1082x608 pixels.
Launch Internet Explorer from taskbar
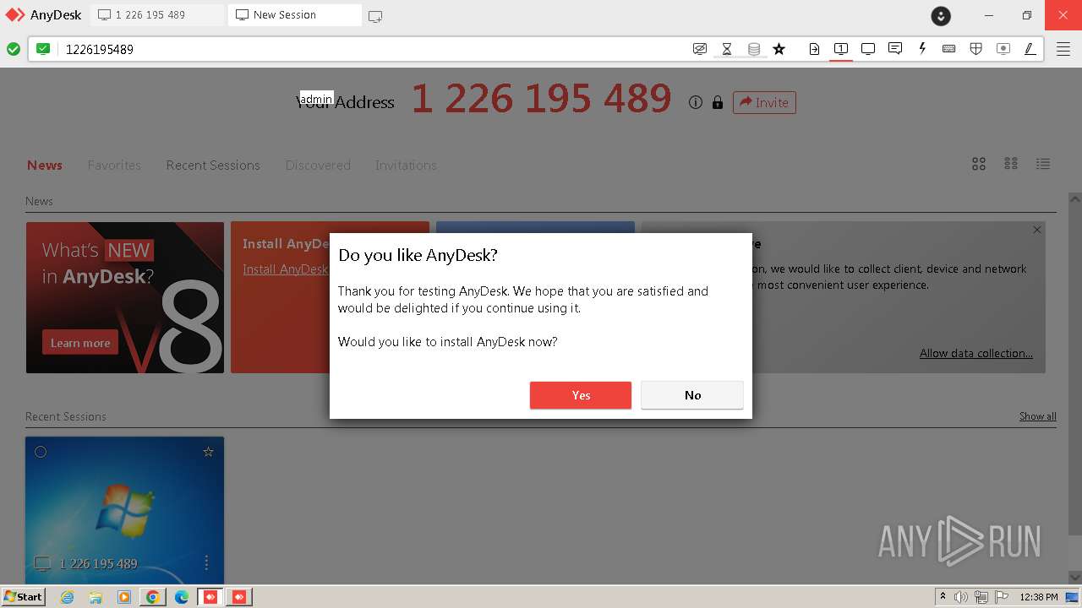tap(67, 597)
